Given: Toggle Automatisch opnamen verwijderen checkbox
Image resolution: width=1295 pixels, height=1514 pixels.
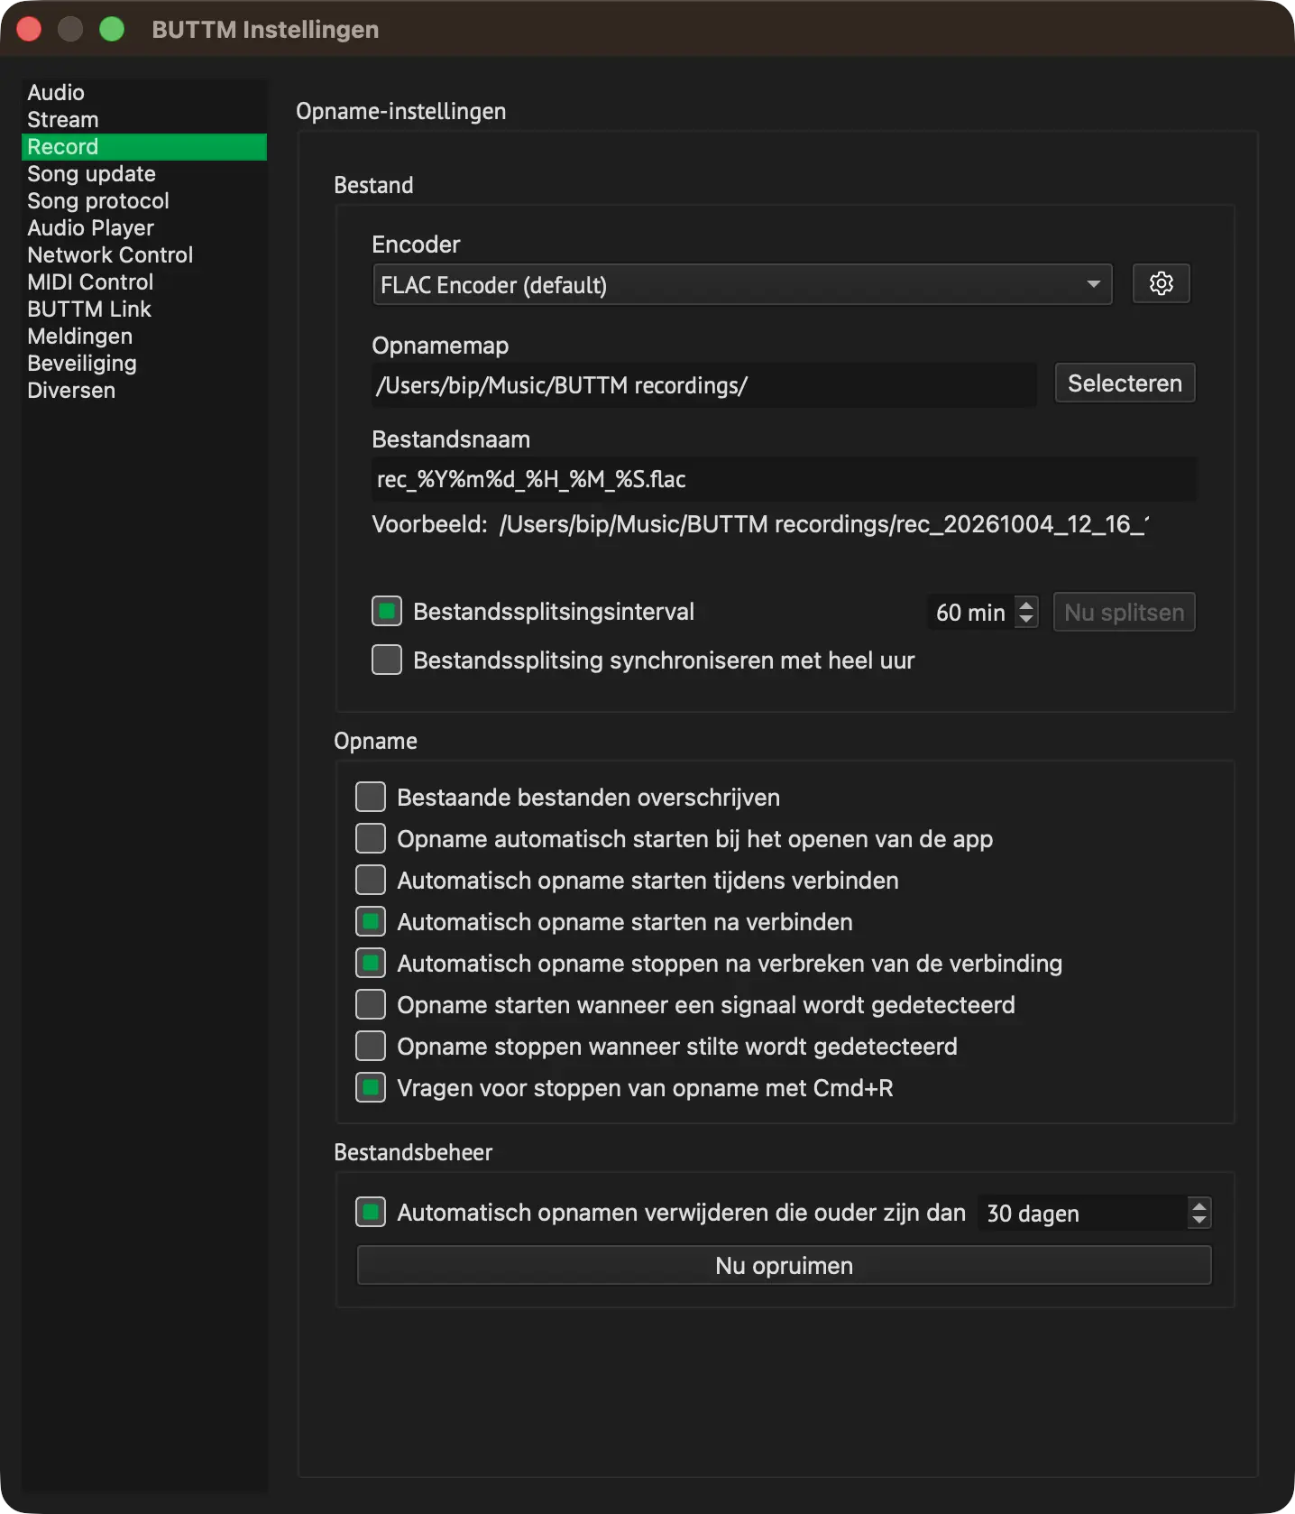Looking at the screenshot, I should point(371,1212).
